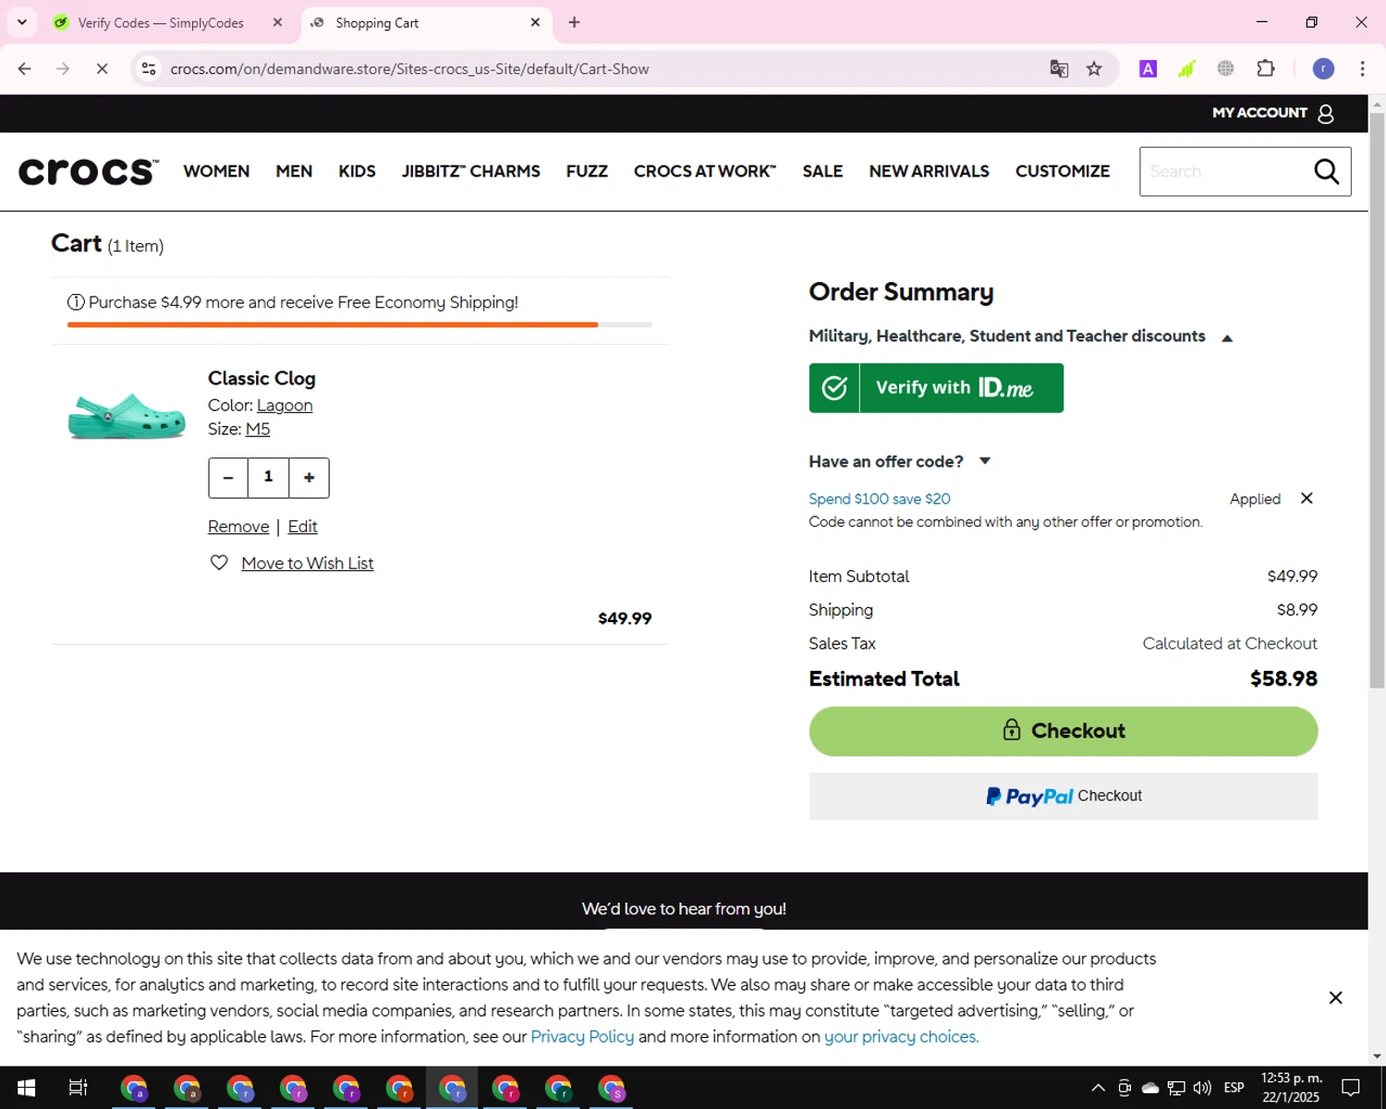Open Chrome's three-dot menu
The image size is (1386, 1109).
click(x=1362, y=68)
